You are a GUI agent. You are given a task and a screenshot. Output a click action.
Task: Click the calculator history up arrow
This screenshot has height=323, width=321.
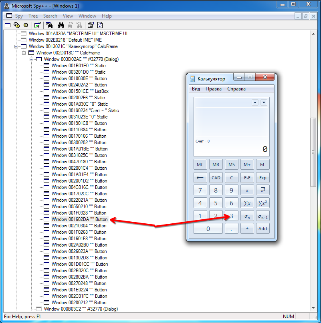255,102
